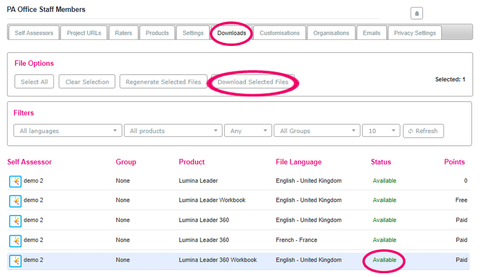Screen dimensions: 482x277
Task: Select the Lumina Leader Workbook product cell
Action: point(212,200)
